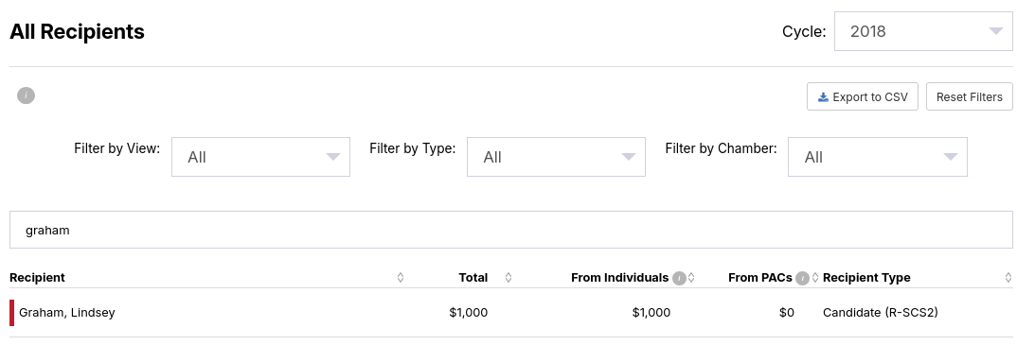Open the Filter by View dropdown

pyautogui.click(x=260, y=157)
